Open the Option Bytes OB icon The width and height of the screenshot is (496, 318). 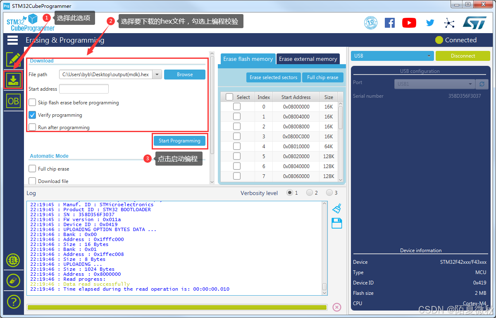coord(13,101)
